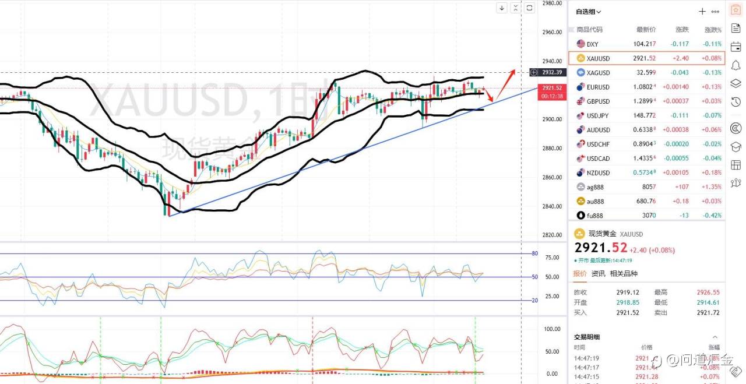This screenshot has width=746, height=384.
Task: Open the alerts bell icon
Action: coord(736,65)
